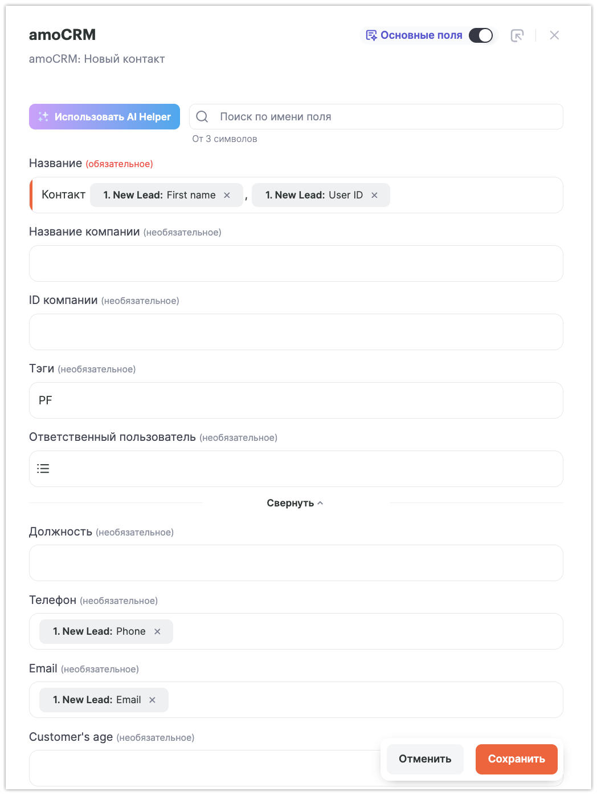Focus the Поиск по имени поля field
The width and height of the screenshot is (597, 795).
click(x=387, y=117)
